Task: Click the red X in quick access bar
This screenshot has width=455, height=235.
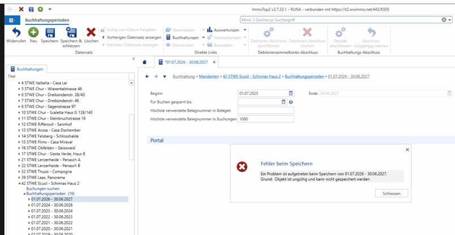Action: [21, 9]
